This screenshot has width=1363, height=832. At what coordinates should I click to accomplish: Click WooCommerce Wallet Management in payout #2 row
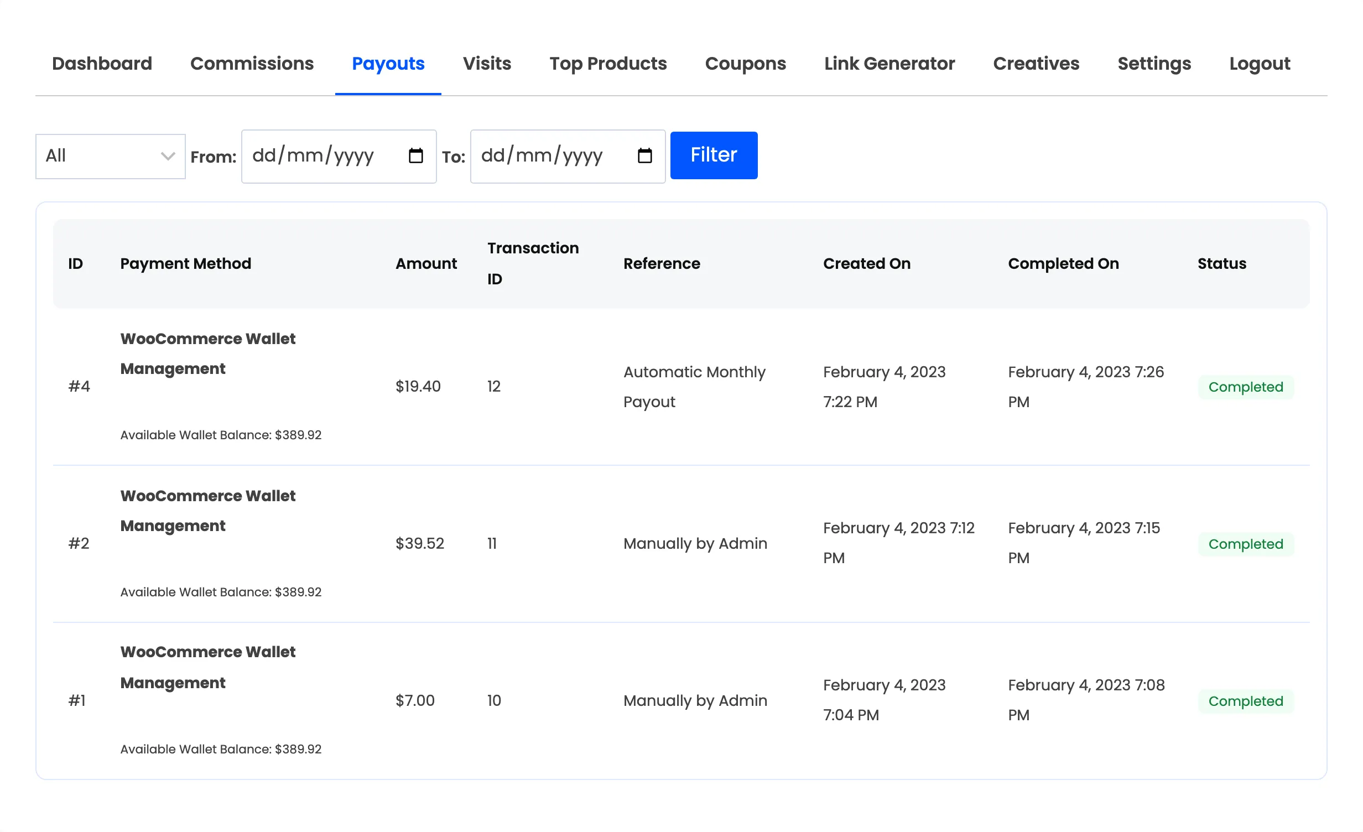click(x=207, y=511)
